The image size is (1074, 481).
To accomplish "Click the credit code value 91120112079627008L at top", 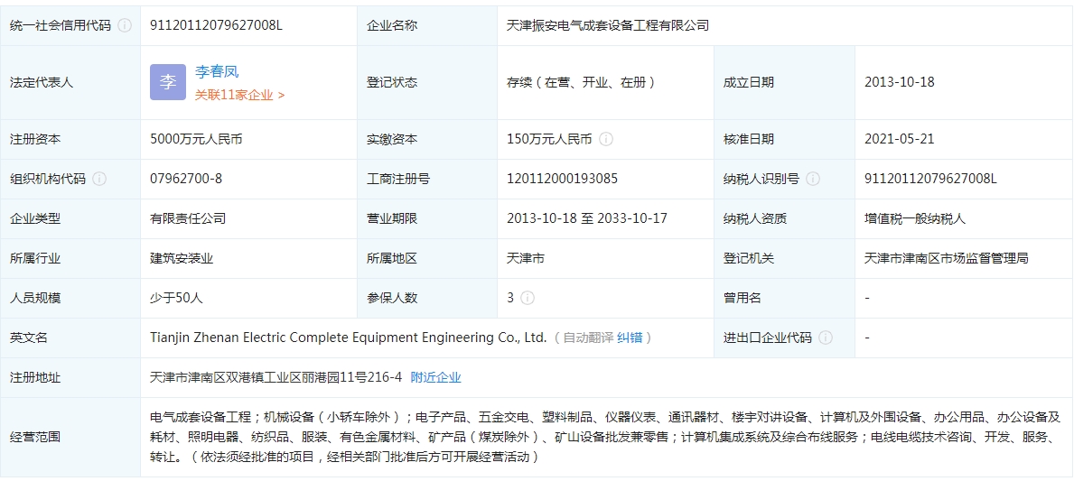I will tap(216, 25).
